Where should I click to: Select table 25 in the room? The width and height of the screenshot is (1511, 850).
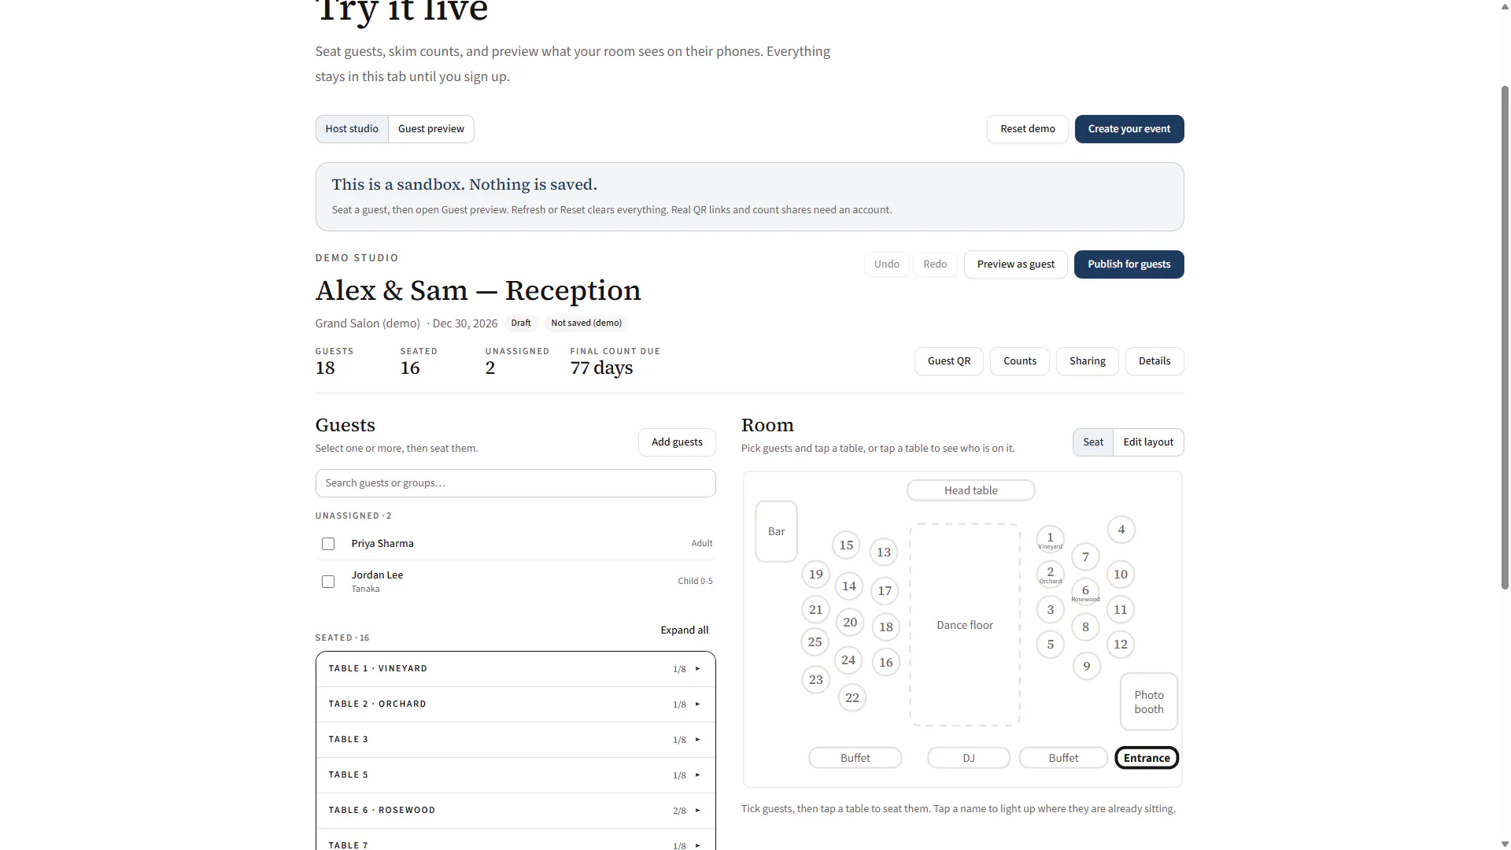(815, 641)
